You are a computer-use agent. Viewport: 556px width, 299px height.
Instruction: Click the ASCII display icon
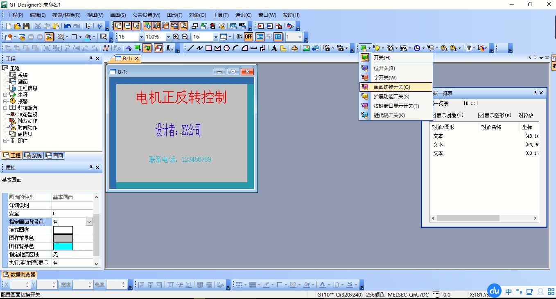[403, 48]
